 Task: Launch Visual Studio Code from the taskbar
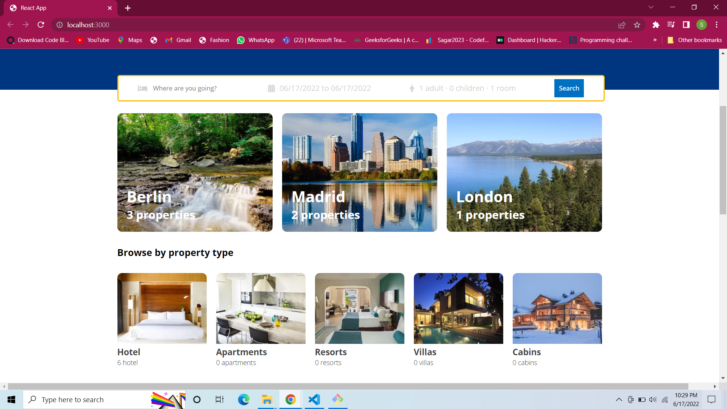(x=314, y=400)
